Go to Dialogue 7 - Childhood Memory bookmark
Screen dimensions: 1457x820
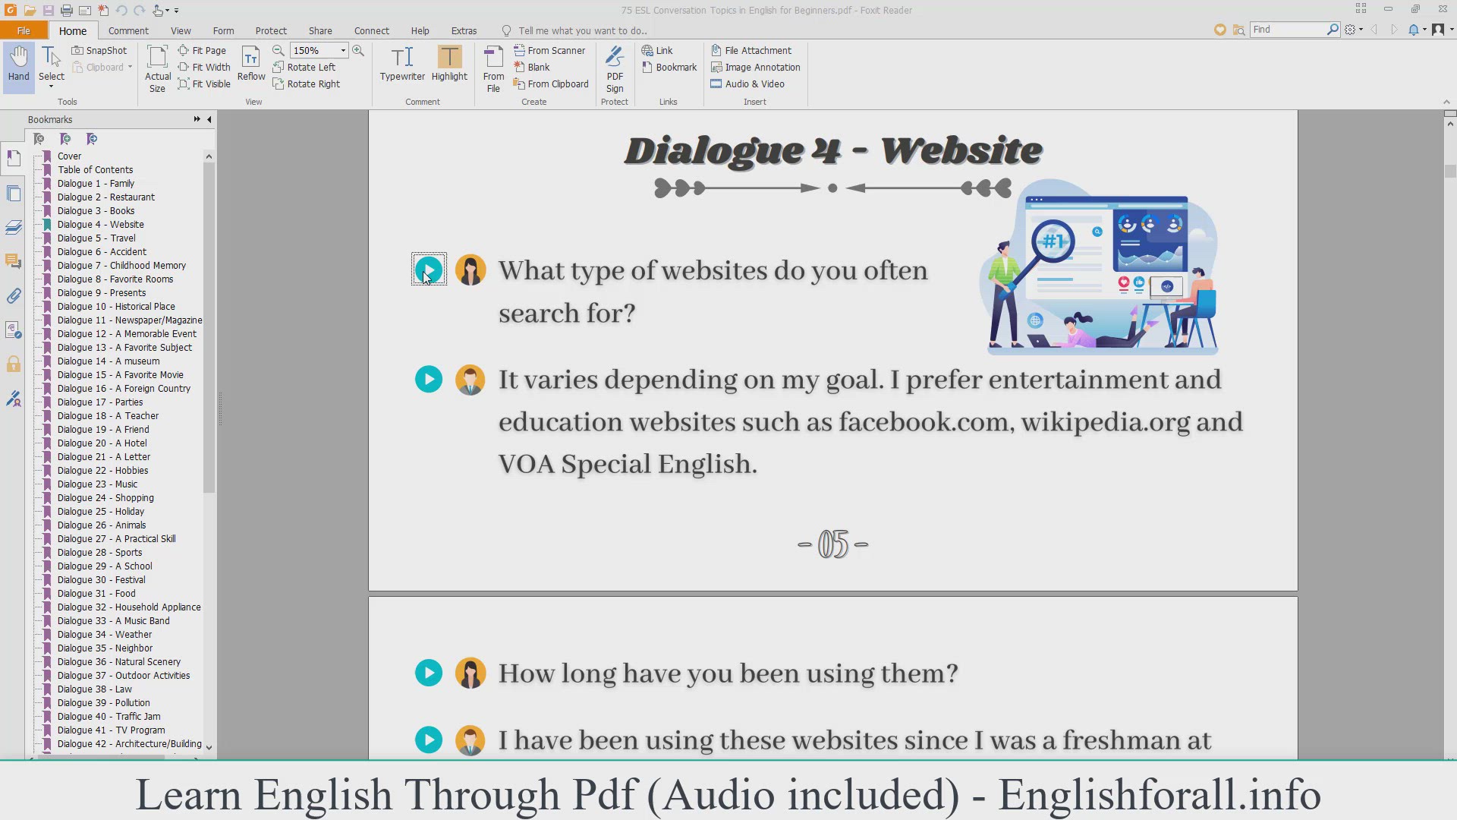(121, 266)
